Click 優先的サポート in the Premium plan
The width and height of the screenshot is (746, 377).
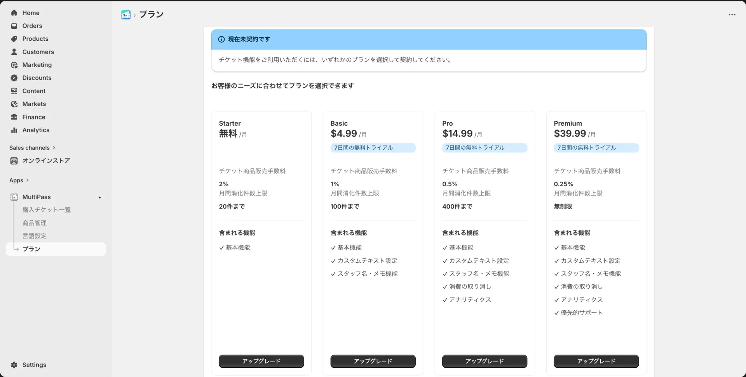(x=582, y=313)
